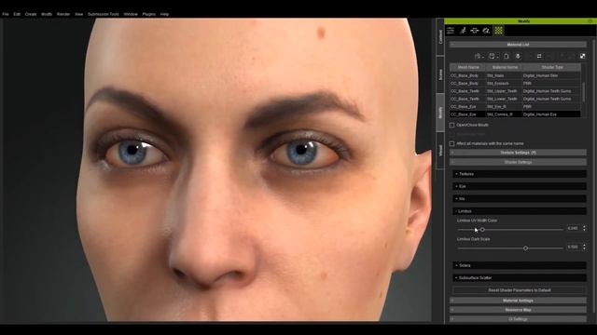The width and height of the screenshot is (597, 335).
Task: Expand the Iris section
Action: click(520, 198)
